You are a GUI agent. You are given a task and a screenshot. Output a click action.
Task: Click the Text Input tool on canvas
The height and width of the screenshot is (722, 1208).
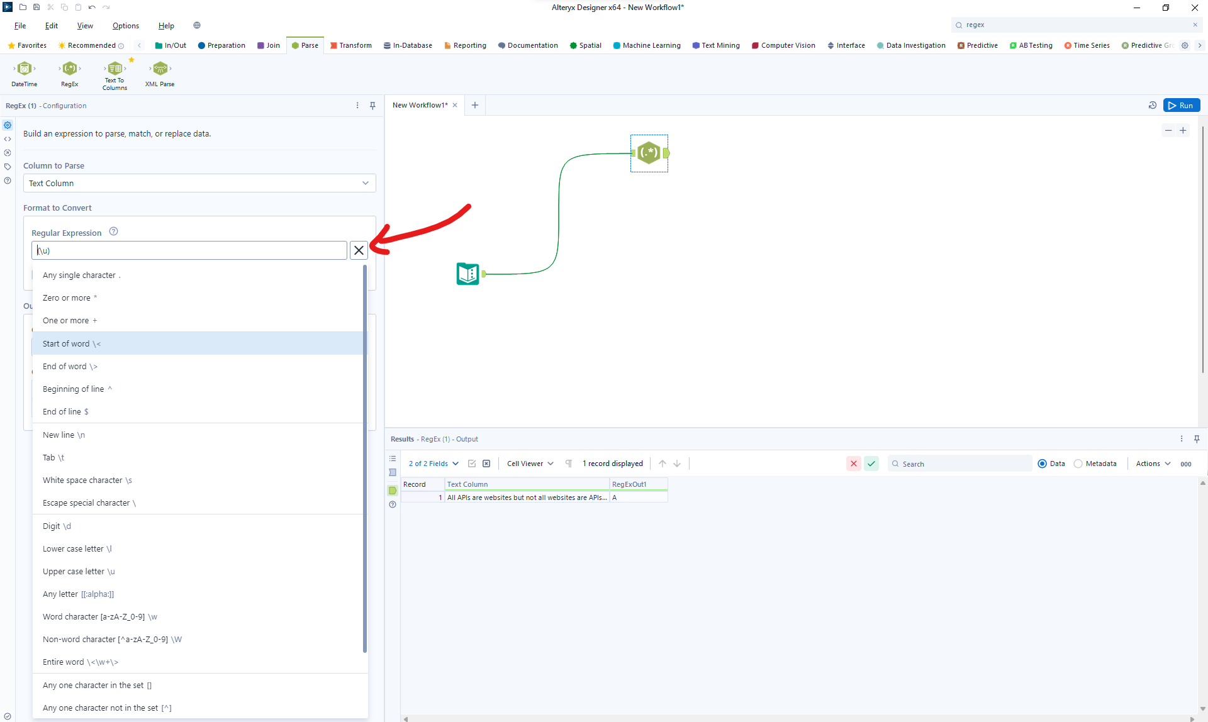tap(467, 274)
